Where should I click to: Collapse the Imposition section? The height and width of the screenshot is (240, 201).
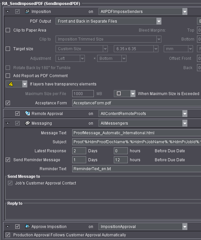(8, 12)
